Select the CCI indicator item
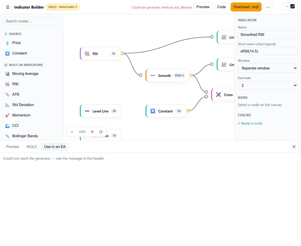 click(x=32, y=126)
